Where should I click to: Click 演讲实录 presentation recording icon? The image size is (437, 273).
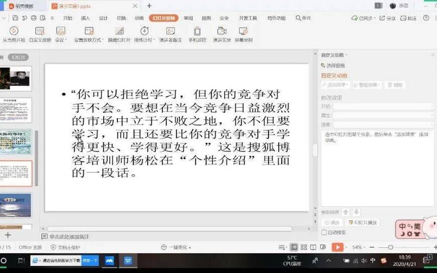click(x=222, y=31)
